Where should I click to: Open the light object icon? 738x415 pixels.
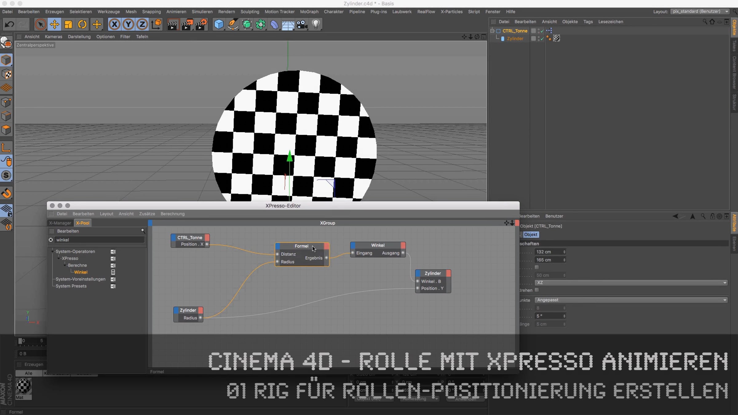(316, 24)
